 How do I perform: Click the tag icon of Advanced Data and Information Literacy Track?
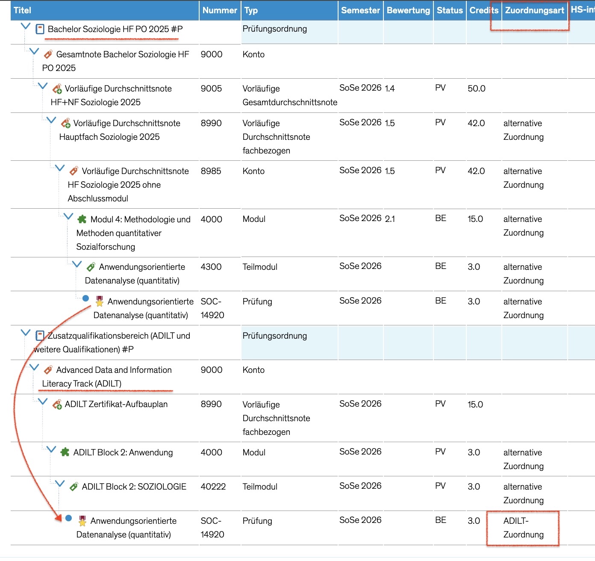point(48,370)
